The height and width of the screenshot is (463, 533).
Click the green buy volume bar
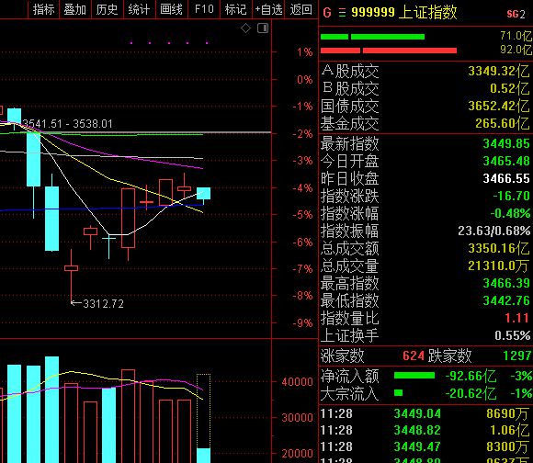click(x=372, y=37)
